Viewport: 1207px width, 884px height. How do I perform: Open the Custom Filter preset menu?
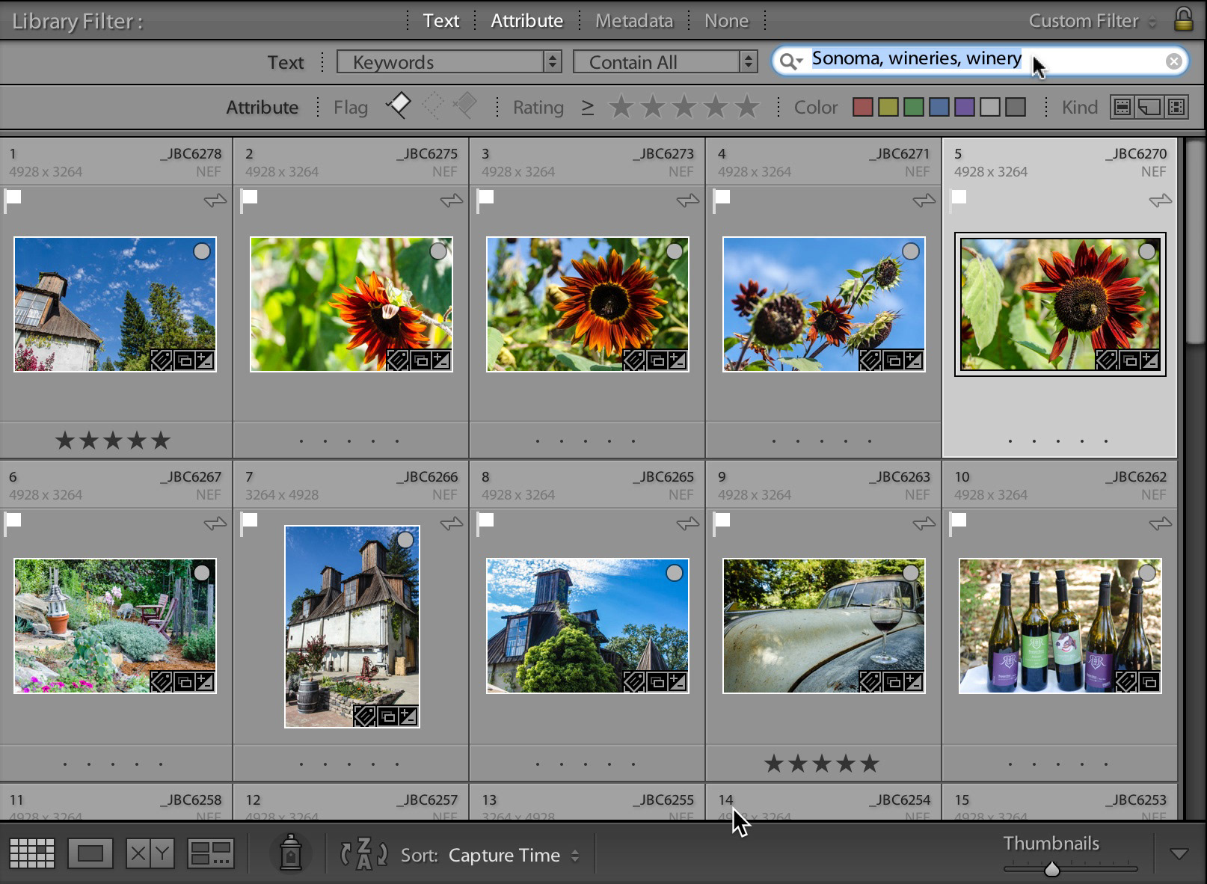[1092, 21]
